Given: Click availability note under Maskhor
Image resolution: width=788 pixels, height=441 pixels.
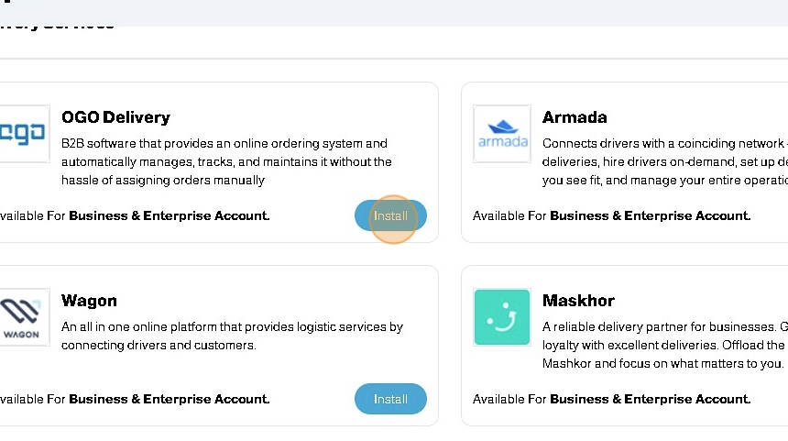Looking at the screenshot, I should click(x=611, y=399).
